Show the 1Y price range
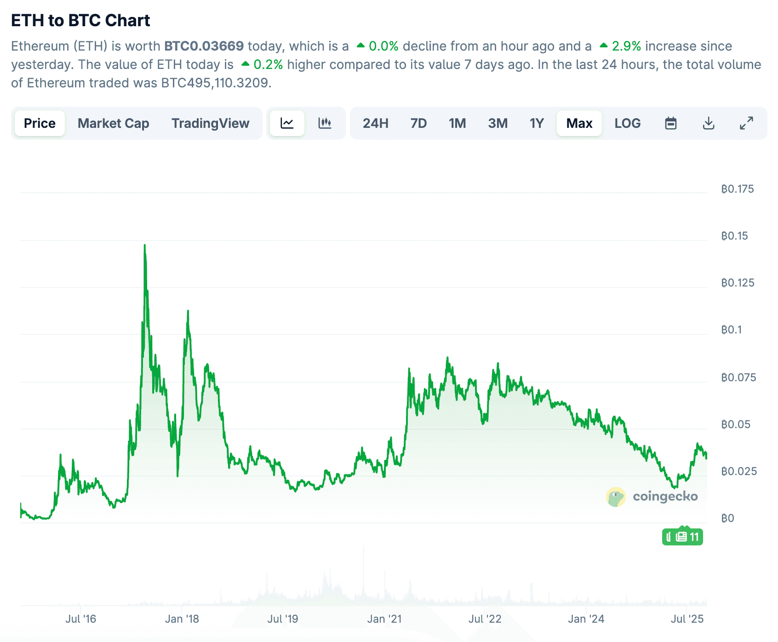Viewport: 778px width, 642px height. coord(537,123)
